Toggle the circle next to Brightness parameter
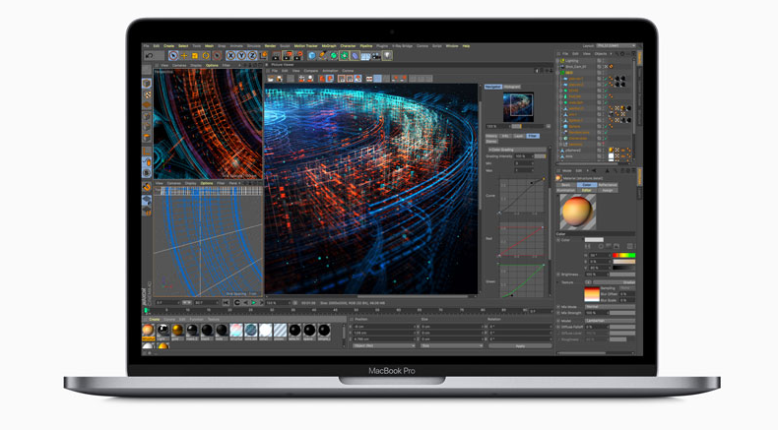Viewport: 778px width, 430px height. click(x=558, y=275)
